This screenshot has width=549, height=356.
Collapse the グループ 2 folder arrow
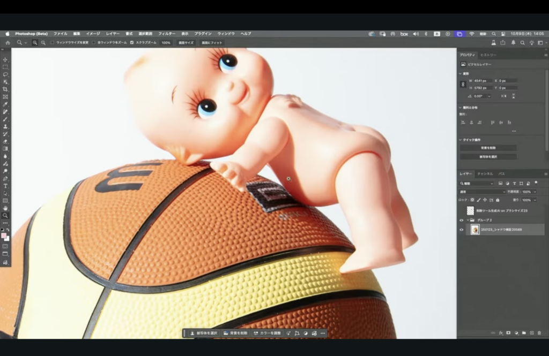468,220
